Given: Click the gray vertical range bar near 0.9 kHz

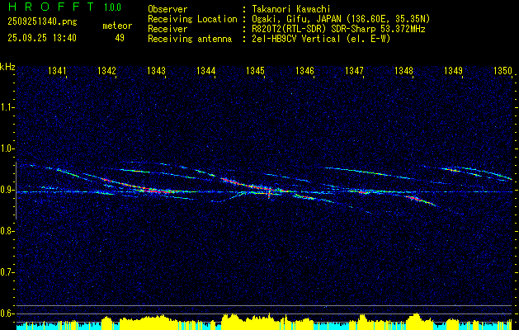Looking at the screenshot, I should click(x=17, y=191).
